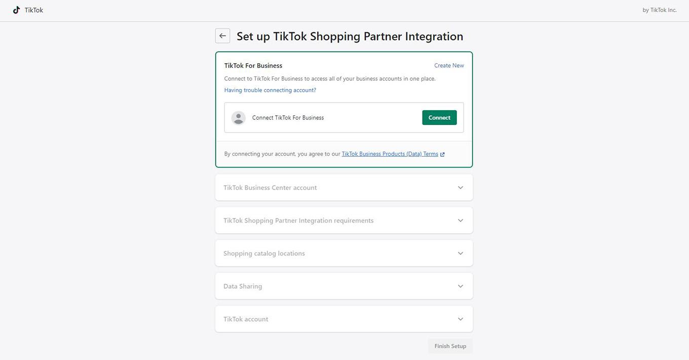Select the Data Sharing section header
This screenshot has width=689, height=360.
click(243, 286)
